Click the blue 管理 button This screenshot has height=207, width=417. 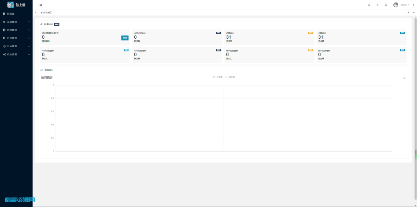tap(125, 38)
